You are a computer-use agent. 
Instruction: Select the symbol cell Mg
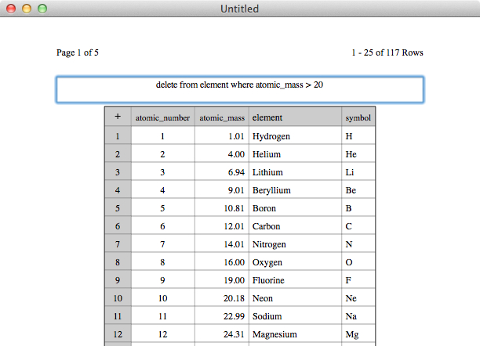(x=358, y=334)
